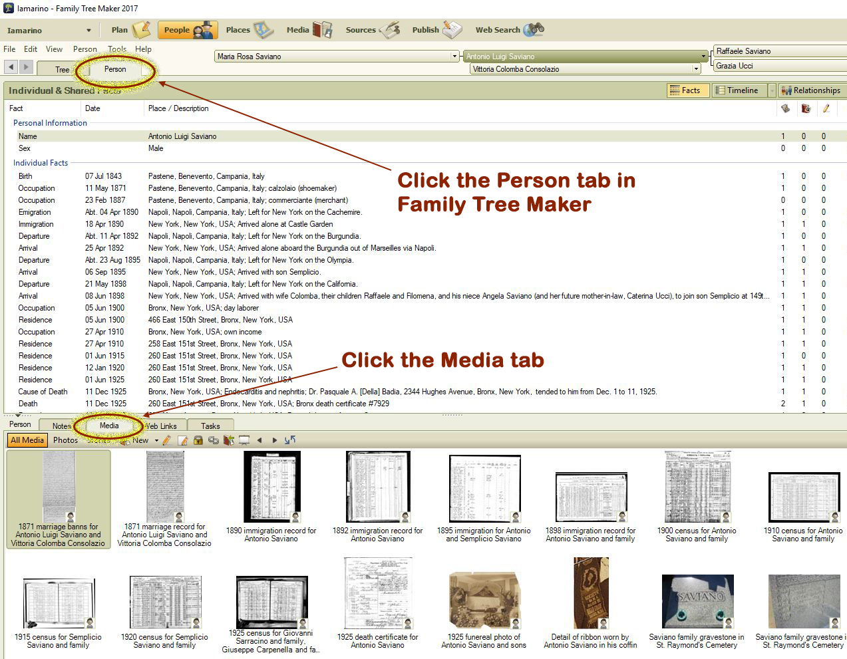
Task: Open the Help menu
Action: 143,49
